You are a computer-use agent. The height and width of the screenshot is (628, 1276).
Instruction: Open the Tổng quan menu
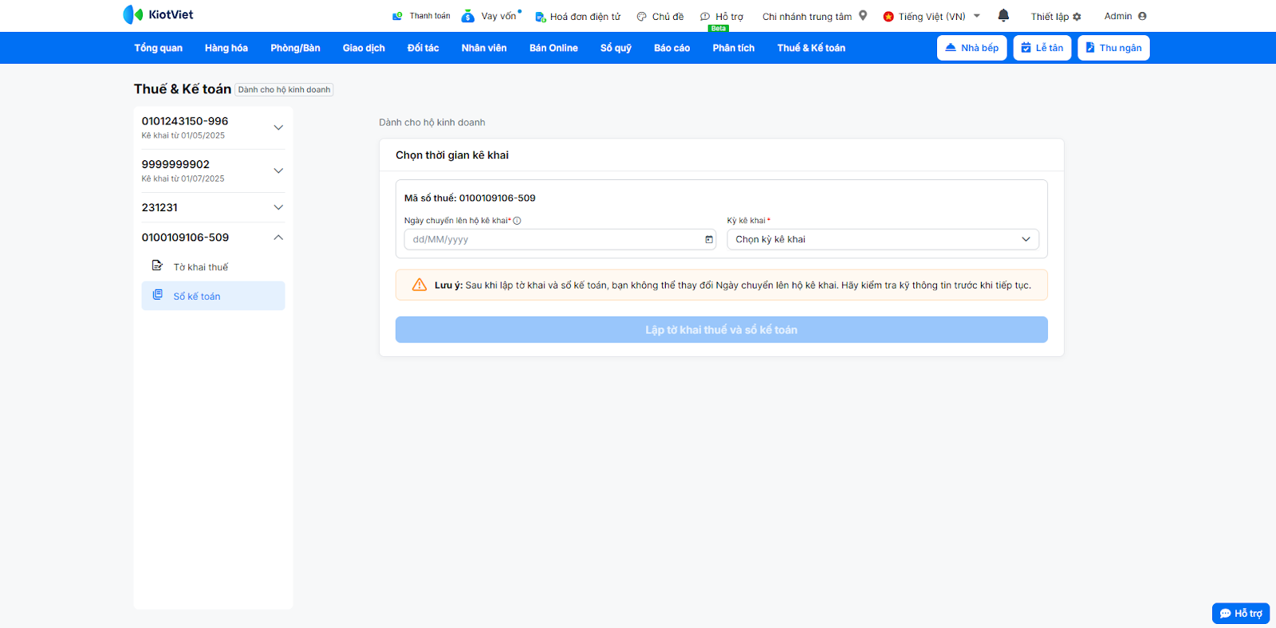pyautogui.click(x=158, y=48)
